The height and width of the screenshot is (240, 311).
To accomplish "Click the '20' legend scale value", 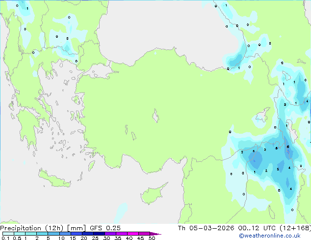I will (84, 238).
